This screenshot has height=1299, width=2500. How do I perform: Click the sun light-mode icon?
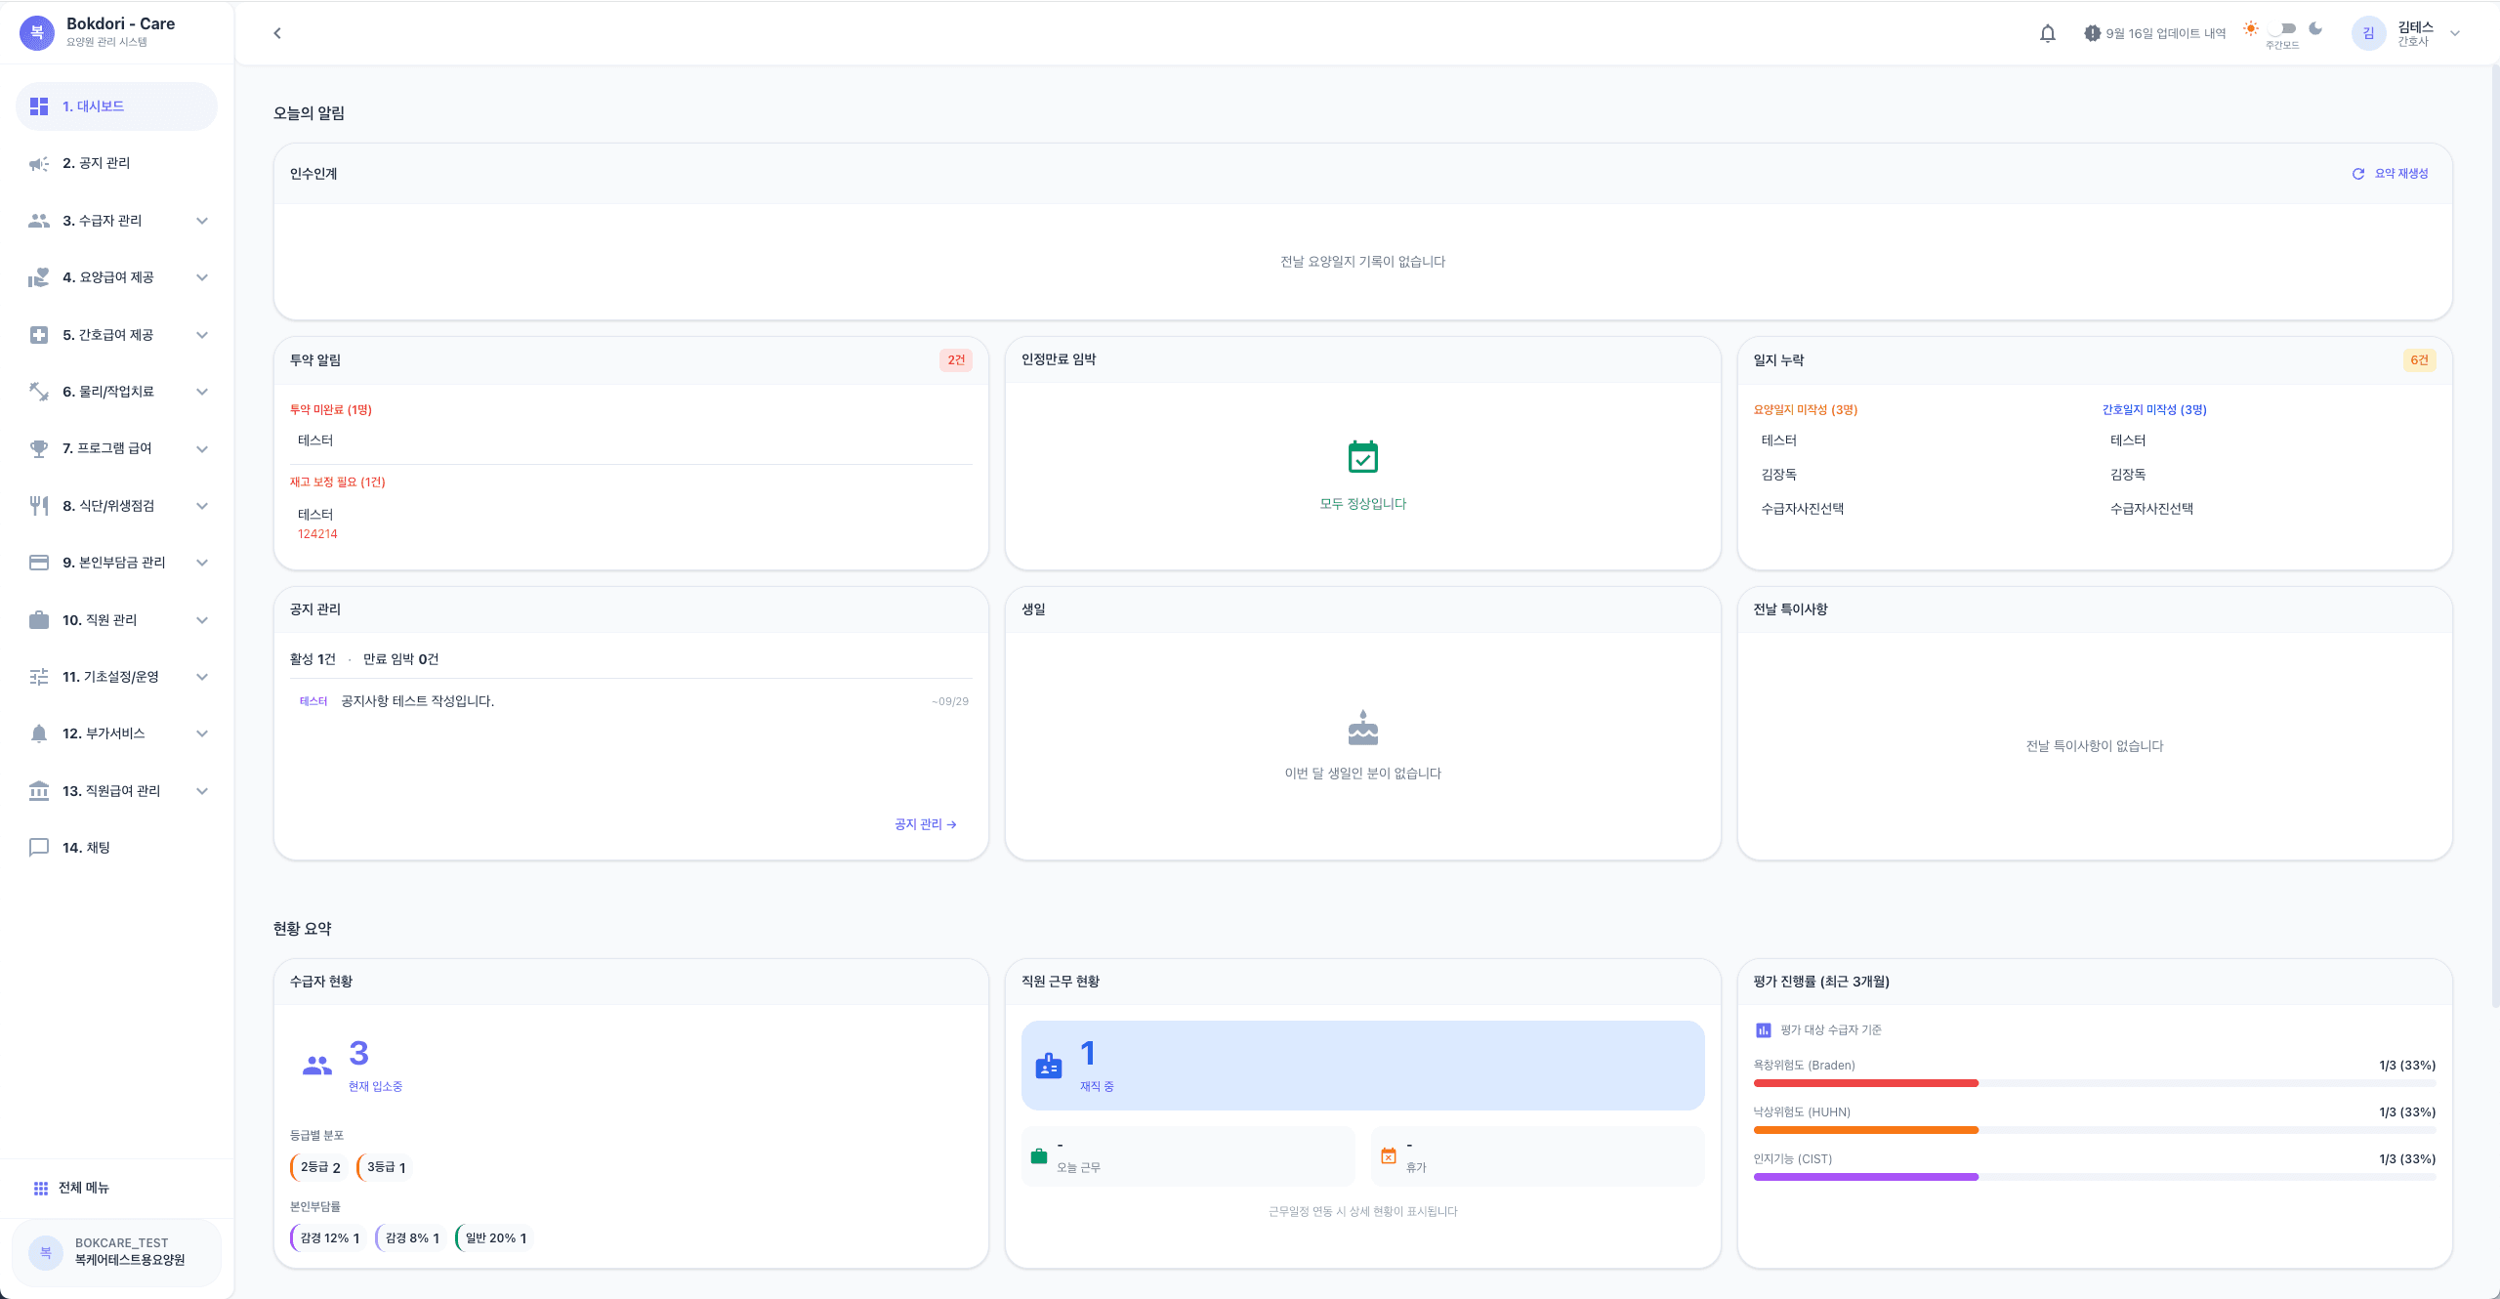pyautogui.click(x=2250, y=28)
